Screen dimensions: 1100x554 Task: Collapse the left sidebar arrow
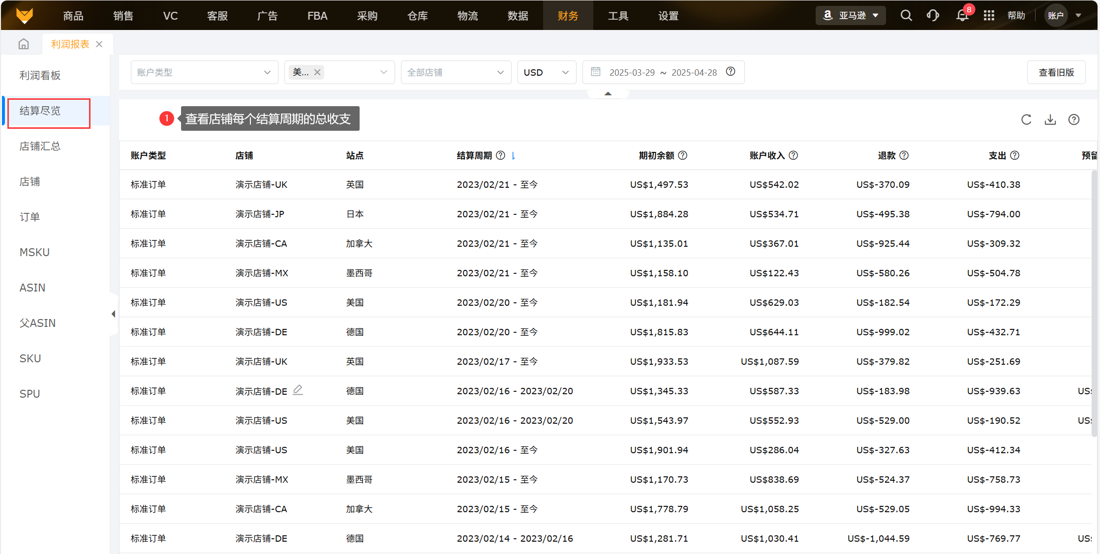[113, 314]
